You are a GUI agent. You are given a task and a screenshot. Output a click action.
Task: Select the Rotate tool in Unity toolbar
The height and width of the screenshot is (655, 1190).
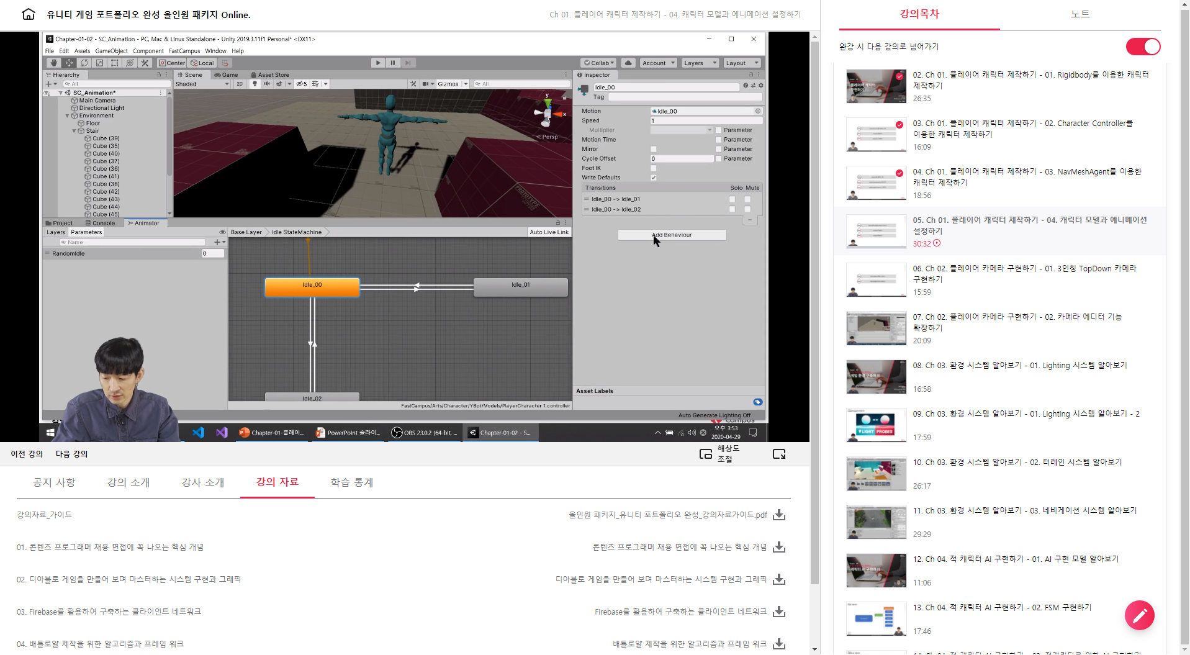84,63
